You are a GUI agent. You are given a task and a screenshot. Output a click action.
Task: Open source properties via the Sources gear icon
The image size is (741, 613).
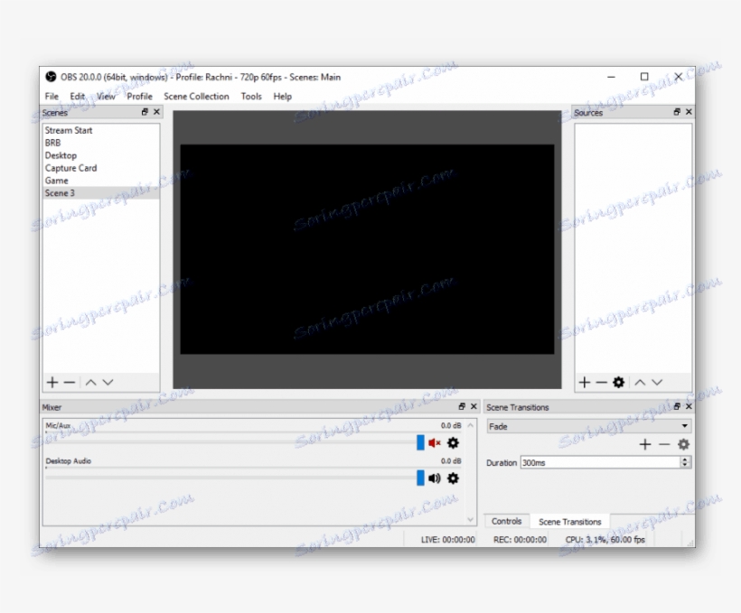(618, 382)
